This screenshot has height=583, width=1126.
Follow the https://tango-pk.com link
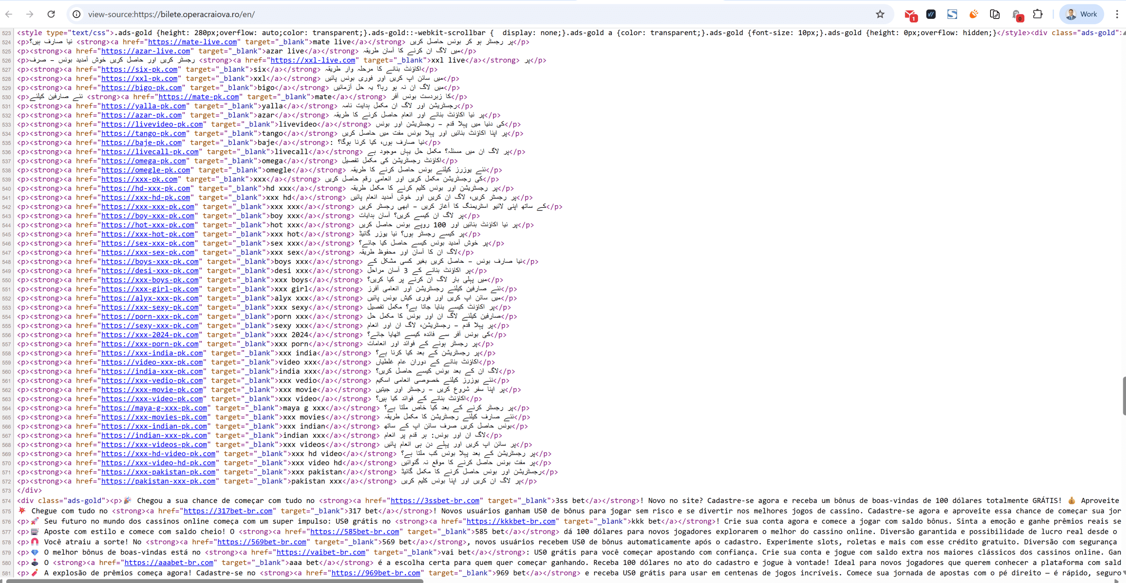[143, 133]
